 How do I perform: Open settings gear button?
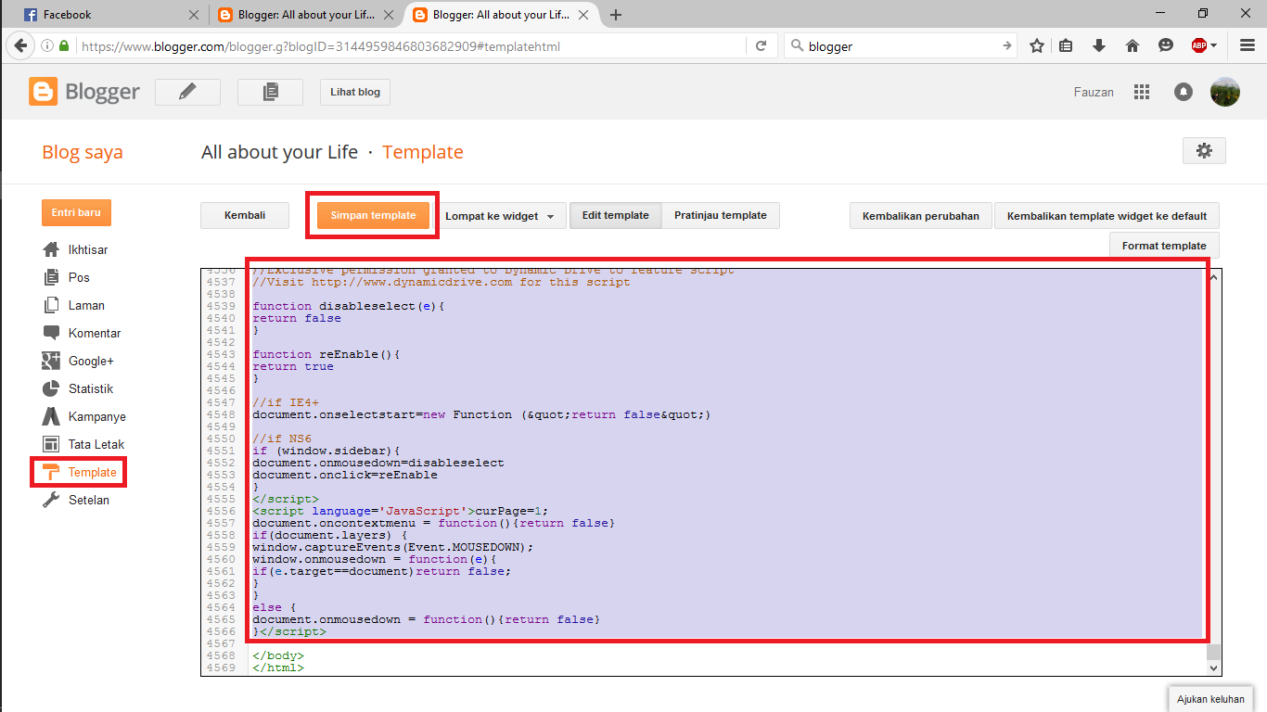click(x=1204, y=151)
